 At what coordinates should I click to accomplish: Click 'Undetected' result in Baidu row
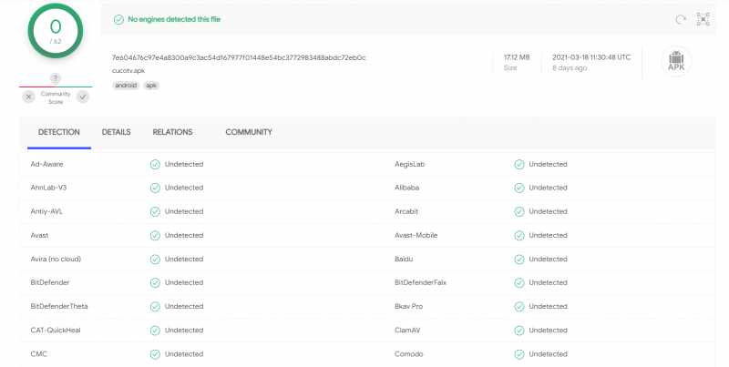click(549, 259)
